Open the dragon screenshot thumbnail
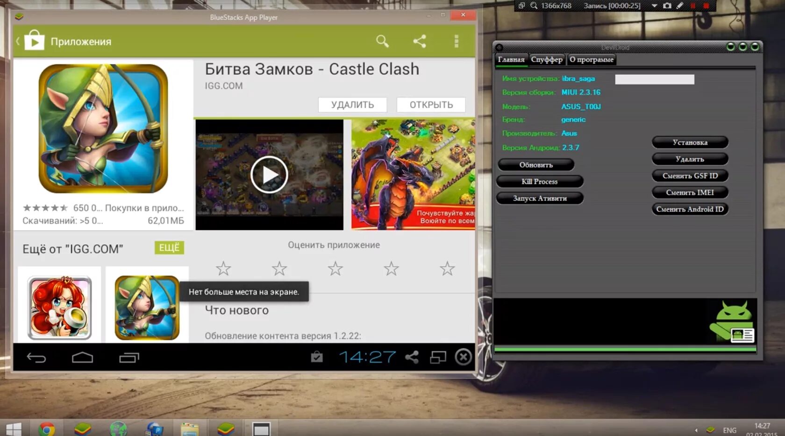The image size is (785, 436). [413, 174]
